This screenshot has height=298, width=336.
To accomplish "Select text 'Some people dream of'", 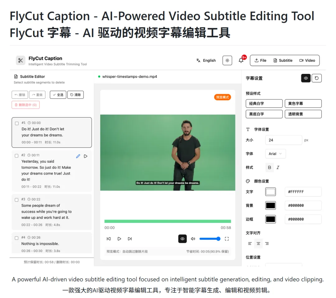I will coord(40,205).
